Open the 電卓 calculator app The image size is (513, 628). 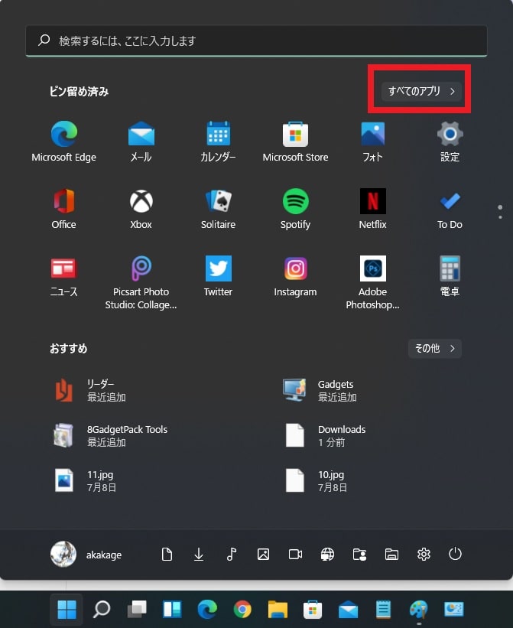coord(450,275)
